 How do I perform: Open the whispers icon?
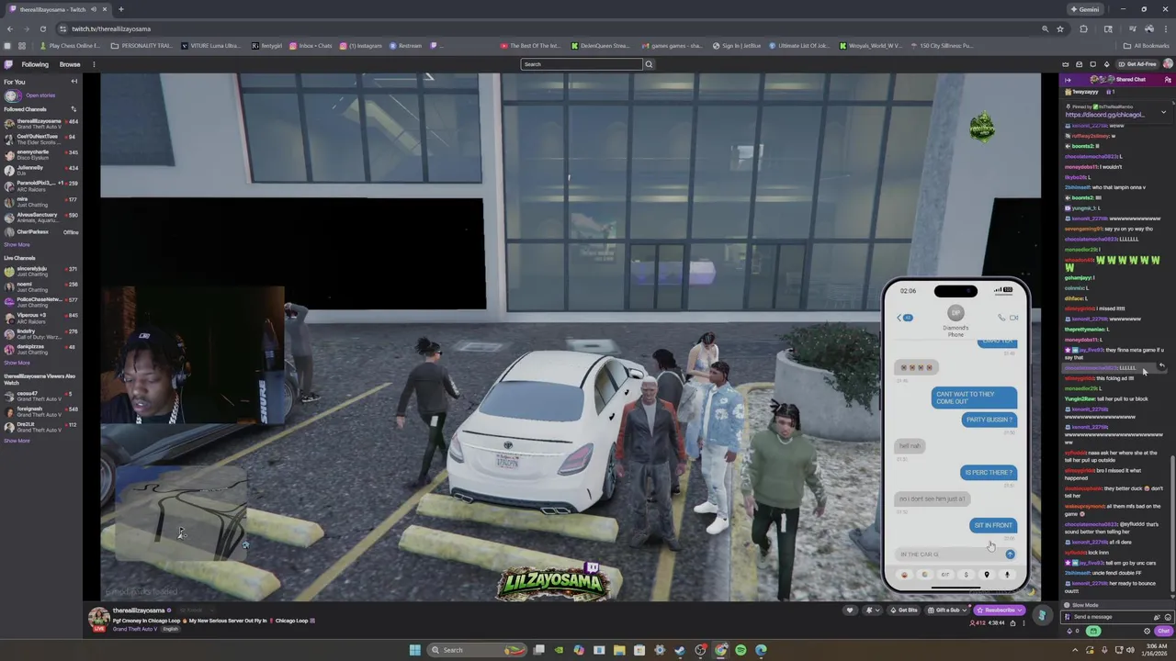(x=1092, y=64)
